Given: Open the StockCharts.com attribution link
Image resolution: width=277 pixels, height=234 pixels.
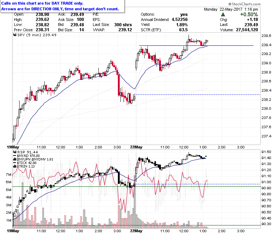Looking at the screenshot, I should [x=244, y=4].
